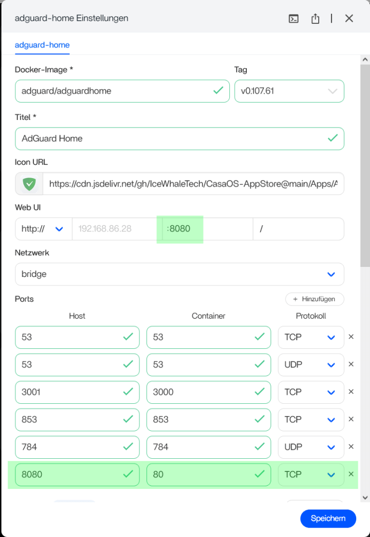The image size is (370, 537).
Task: Delete the 784 UDP port mapping
Action: pyautogui.click(x=351, y=447)
